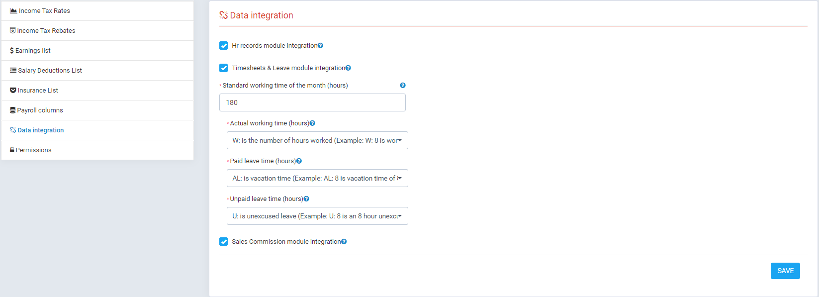Open the Actual working time dropdown

click(317, 141)
